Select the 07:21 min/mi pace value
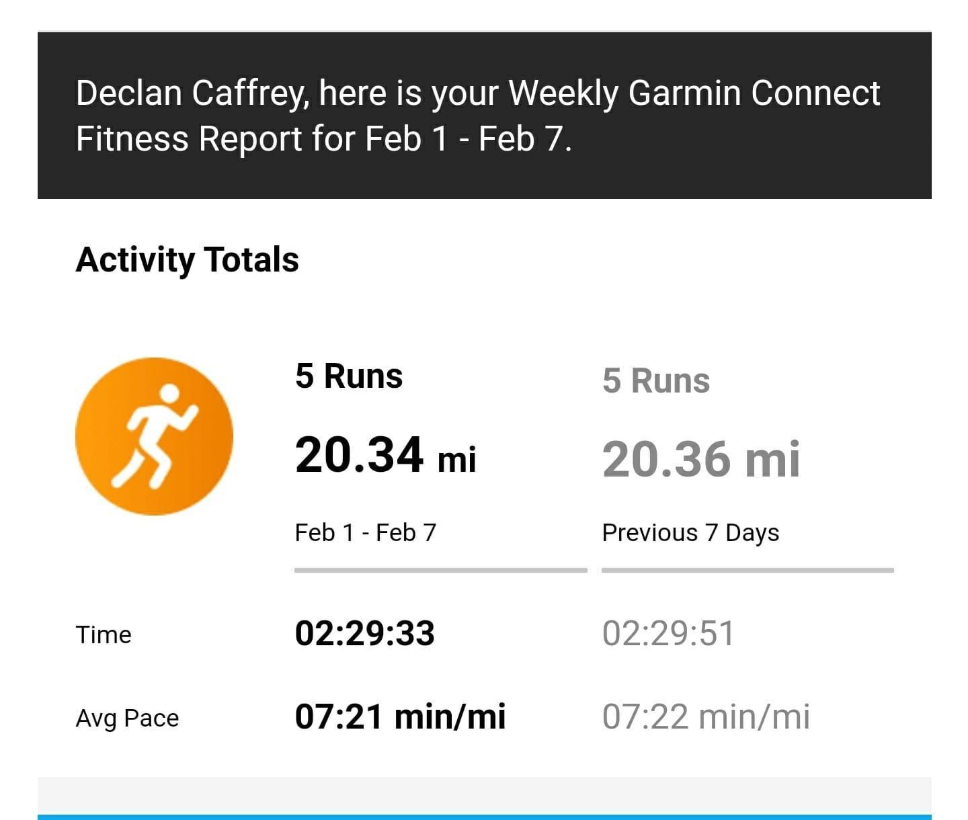This screenshot has height=820, width=968. [400, 716]
